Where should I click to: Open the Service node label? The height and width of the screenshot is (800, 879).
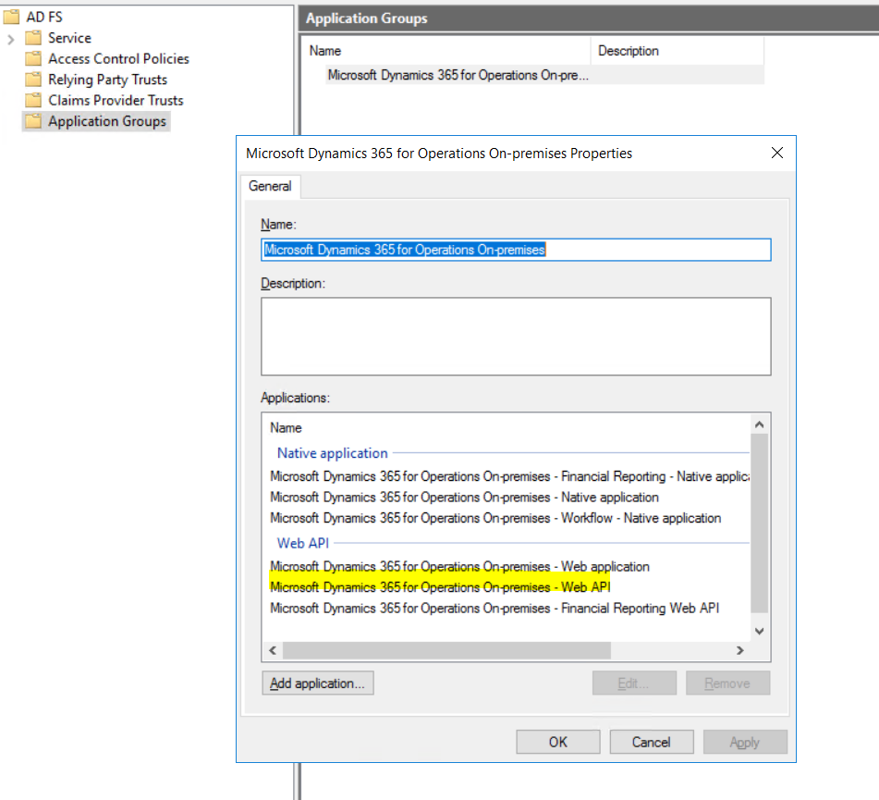pyautogui.click(x=69, y=38)
